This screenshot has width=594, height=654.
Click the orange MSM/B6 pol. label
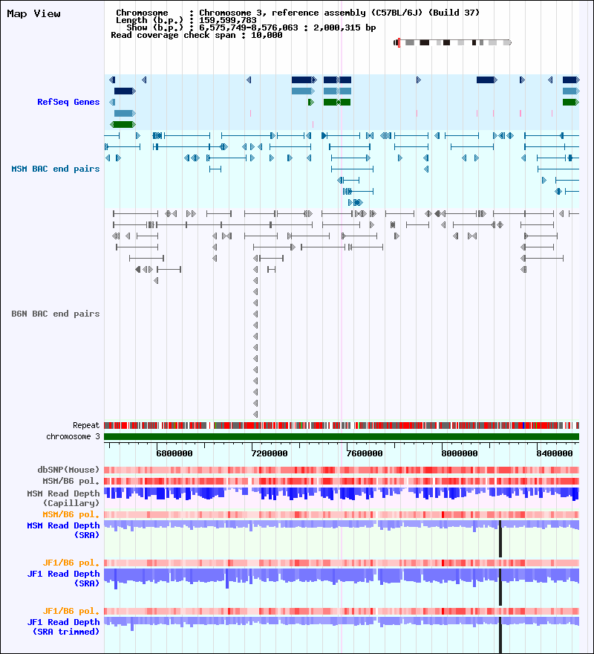71,514
